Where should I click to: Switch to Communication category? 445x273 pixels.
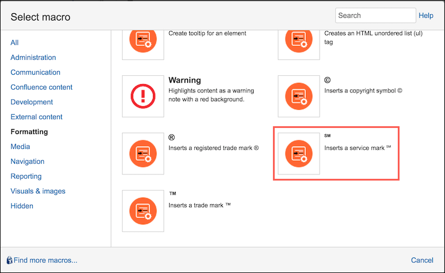point(36,72)
